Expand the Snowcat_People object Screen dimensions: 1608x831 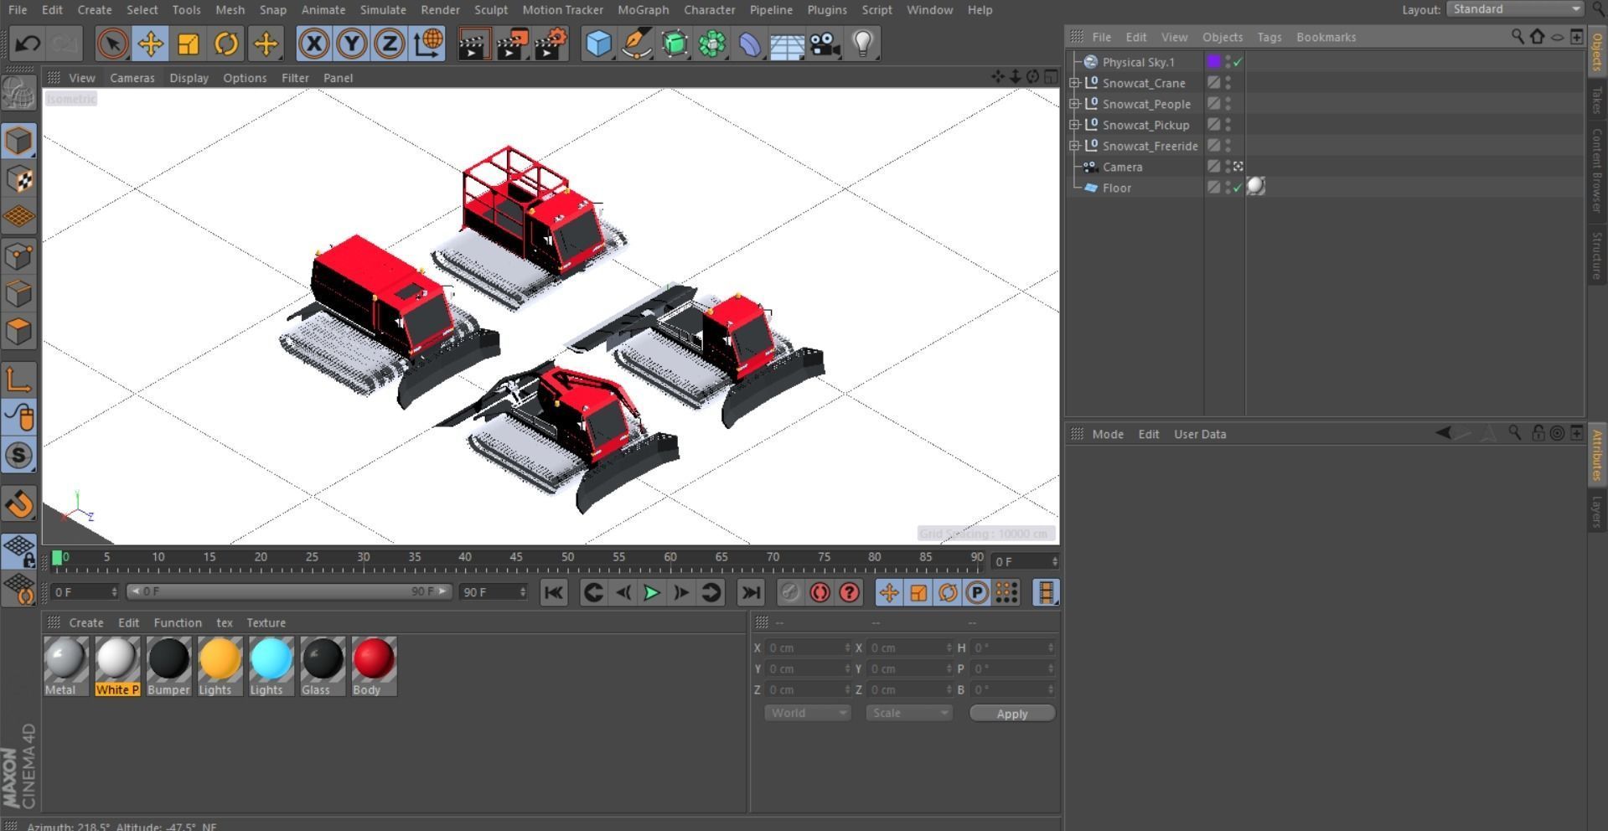1074,104
